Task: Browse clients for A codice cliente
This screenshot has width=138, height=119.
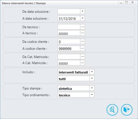Action: click(83, 48)
